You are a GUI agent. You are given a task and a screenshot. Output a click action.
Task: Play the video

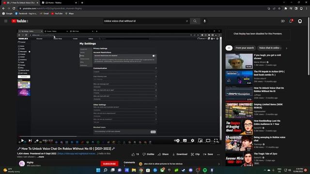[x=22, y=141]
